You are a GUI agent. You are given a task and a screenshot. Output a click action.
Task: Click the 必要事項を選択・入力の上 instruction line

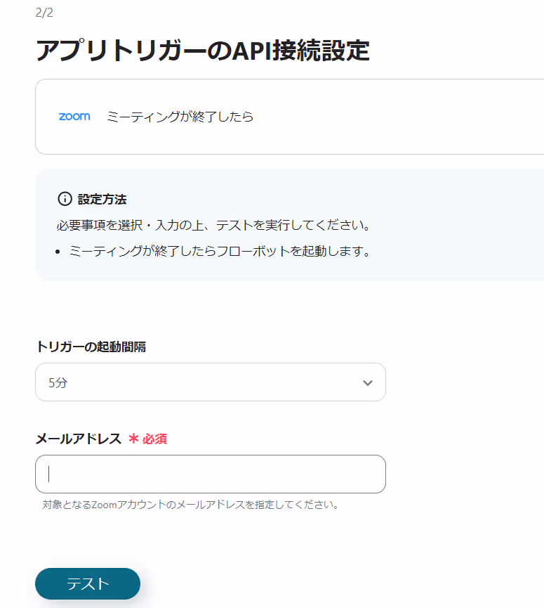[x=214, y=226]
